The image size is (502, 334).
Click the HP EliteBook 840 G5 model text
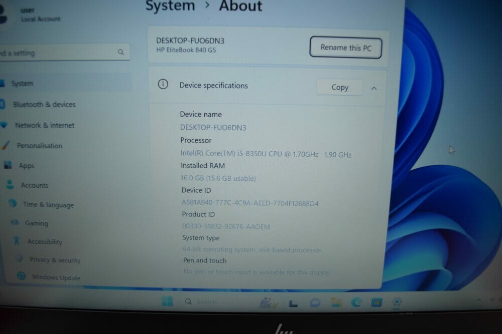(186, 50)
